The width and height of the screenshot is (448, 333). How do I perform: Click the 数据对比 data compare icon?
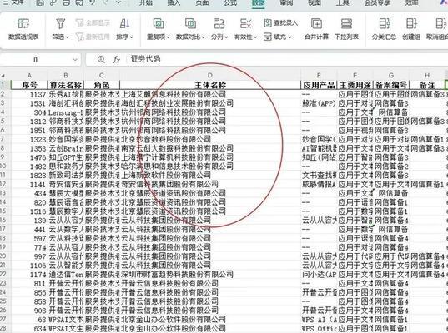(190, 23)
